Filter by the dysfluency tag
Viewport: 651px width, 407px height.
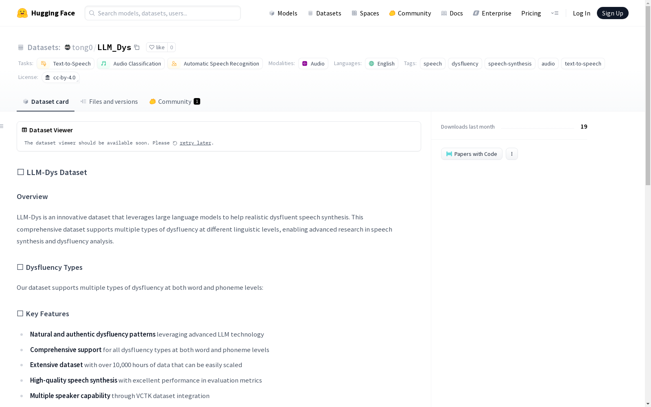tap(465, 63)
